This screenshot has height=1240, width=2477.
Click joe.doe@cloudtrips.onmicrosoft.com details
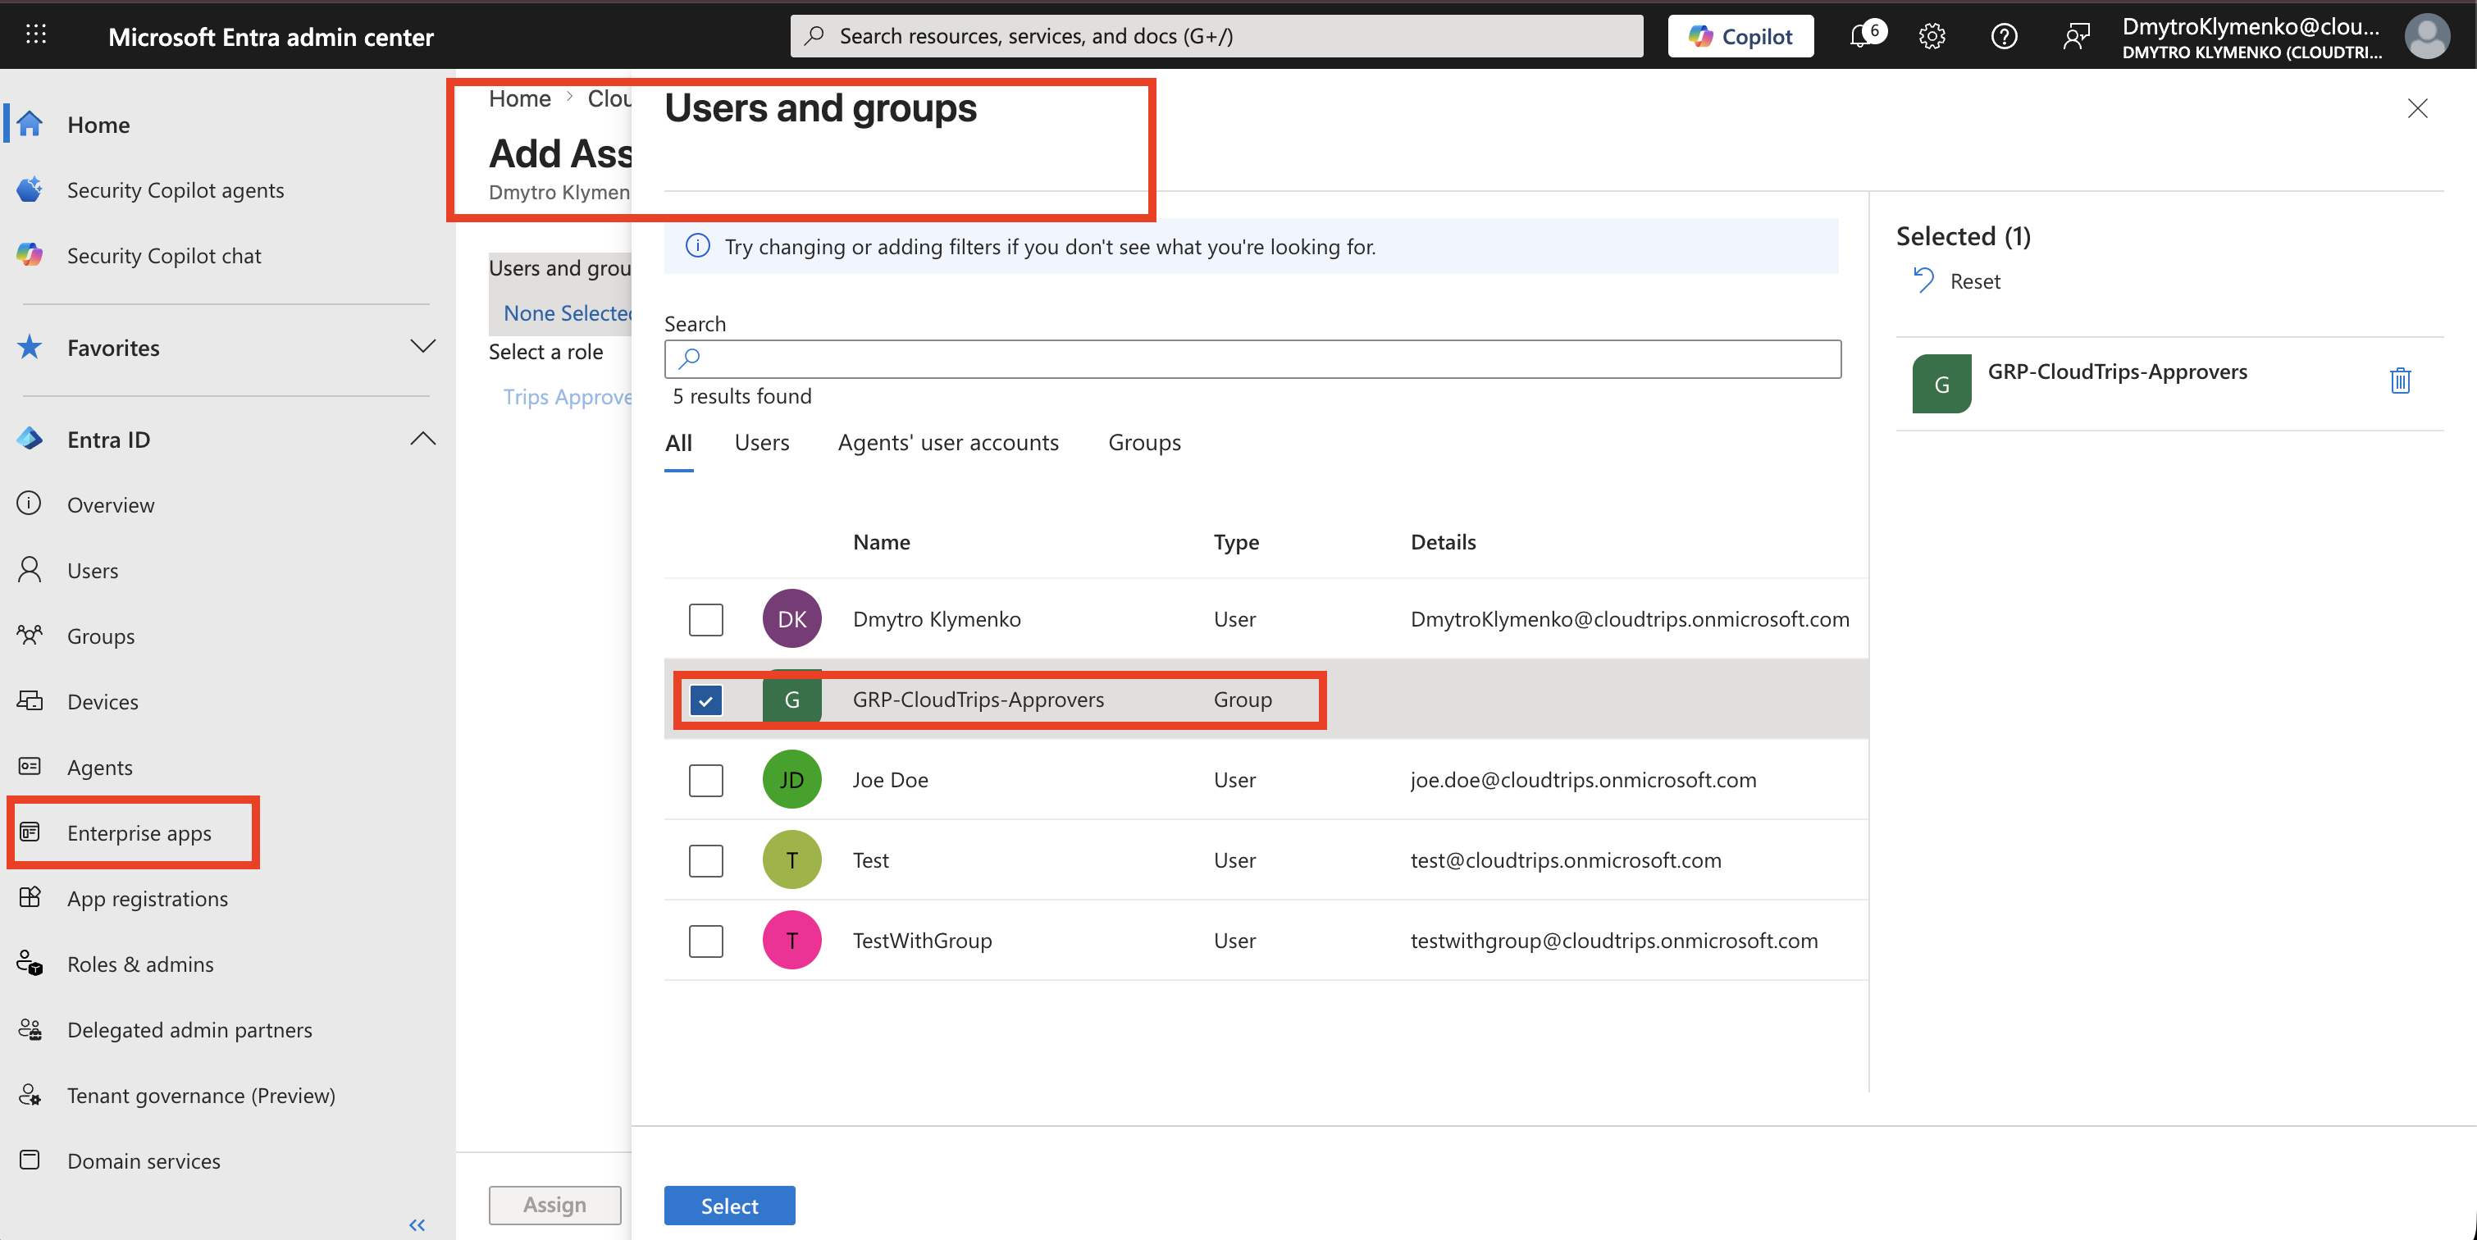1583,780
